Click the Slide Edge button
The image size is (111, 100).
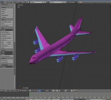tap(4, 22)
